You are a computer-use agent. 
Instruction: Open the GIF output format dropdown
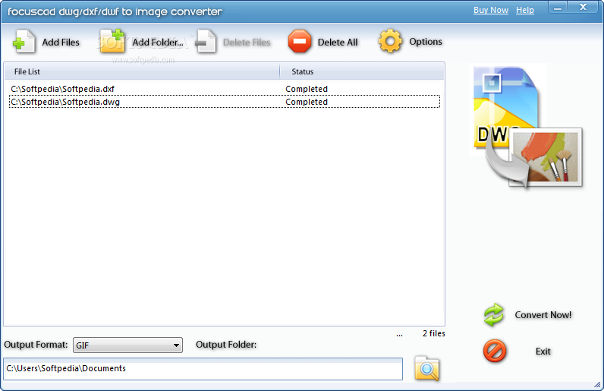click(128, 345)
